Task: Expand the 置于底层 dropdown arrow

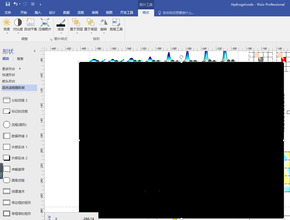Action: 91,33
